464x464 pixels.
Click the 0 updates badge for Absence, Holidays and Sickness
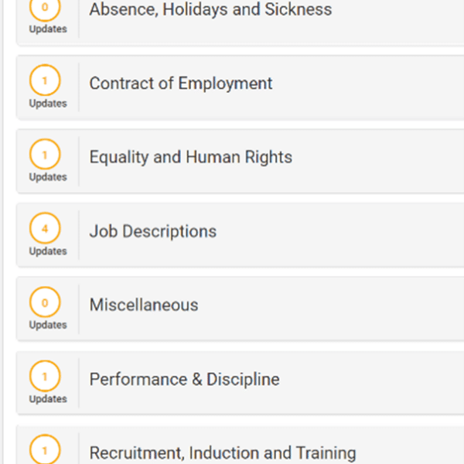click(45, 7)
